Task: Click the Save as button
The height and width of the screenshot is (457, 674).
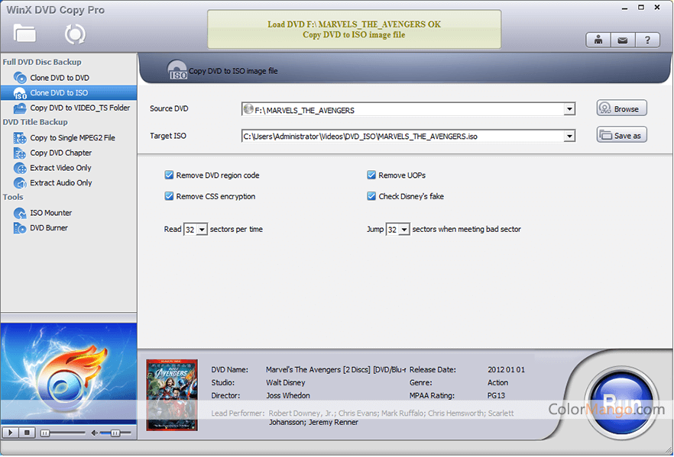Action: click(x=621, y=135)
